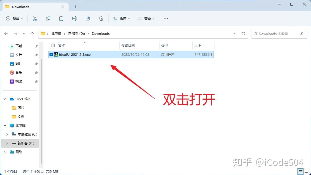Switch to thumbnail view in the status bar
The height and width of the screenshot is (175, 311).
[307, 171]
